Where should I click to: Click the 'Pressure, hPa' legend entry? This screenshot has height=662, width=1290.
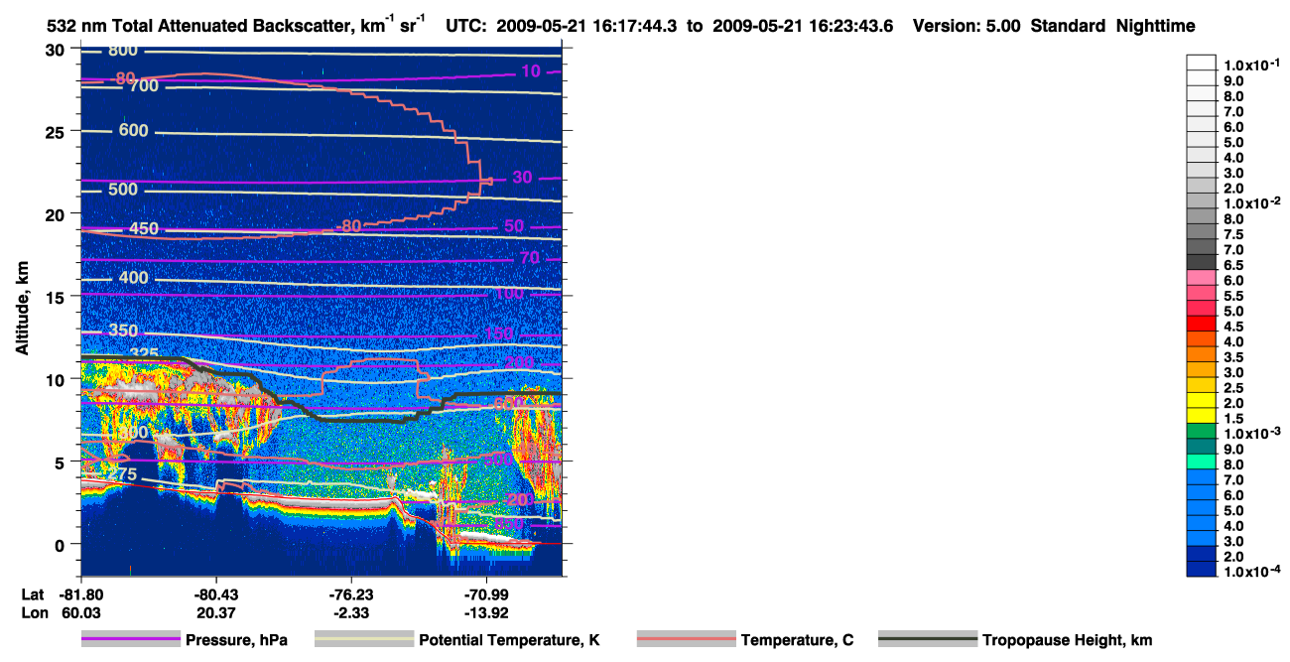pos(236,640)
